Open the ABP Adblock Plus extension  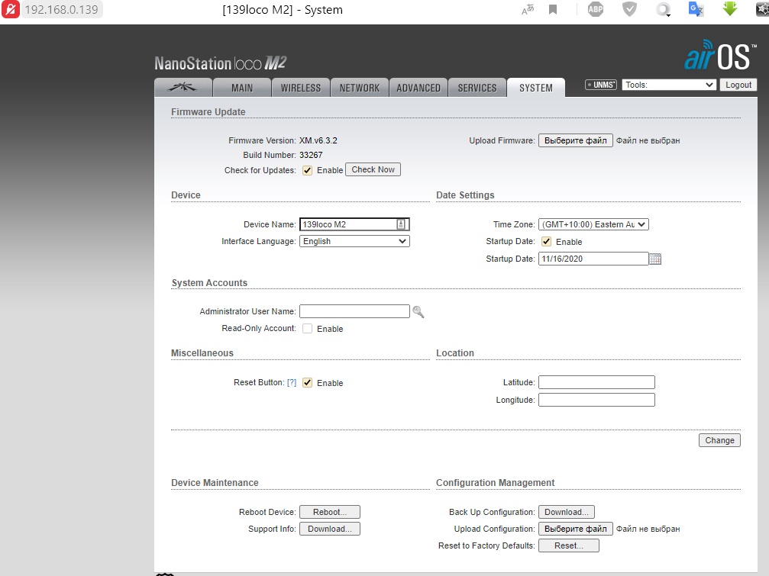596,9
